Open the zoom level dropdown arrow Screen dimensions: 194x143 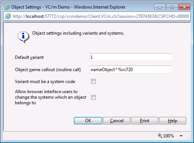tap(181, 136)
